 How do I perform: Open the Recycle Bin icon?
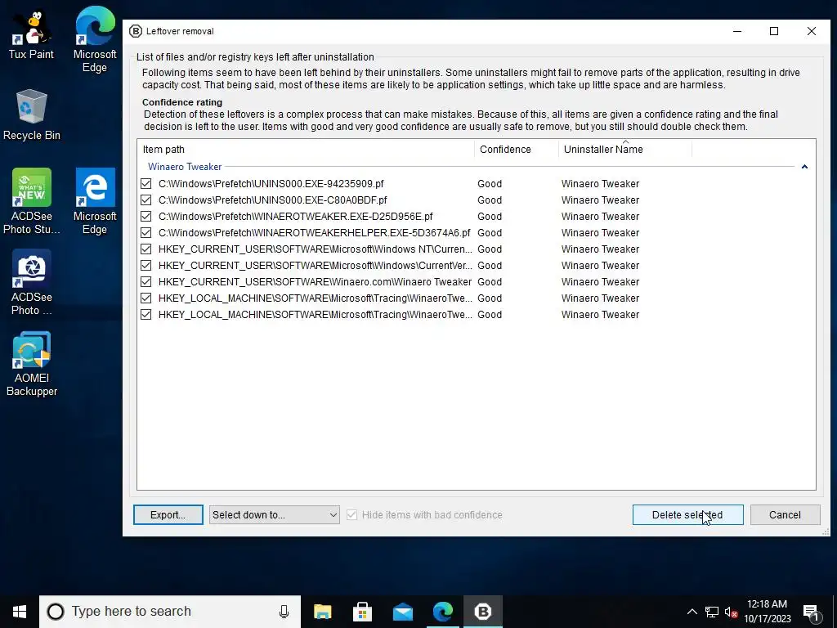coord(32,114)
